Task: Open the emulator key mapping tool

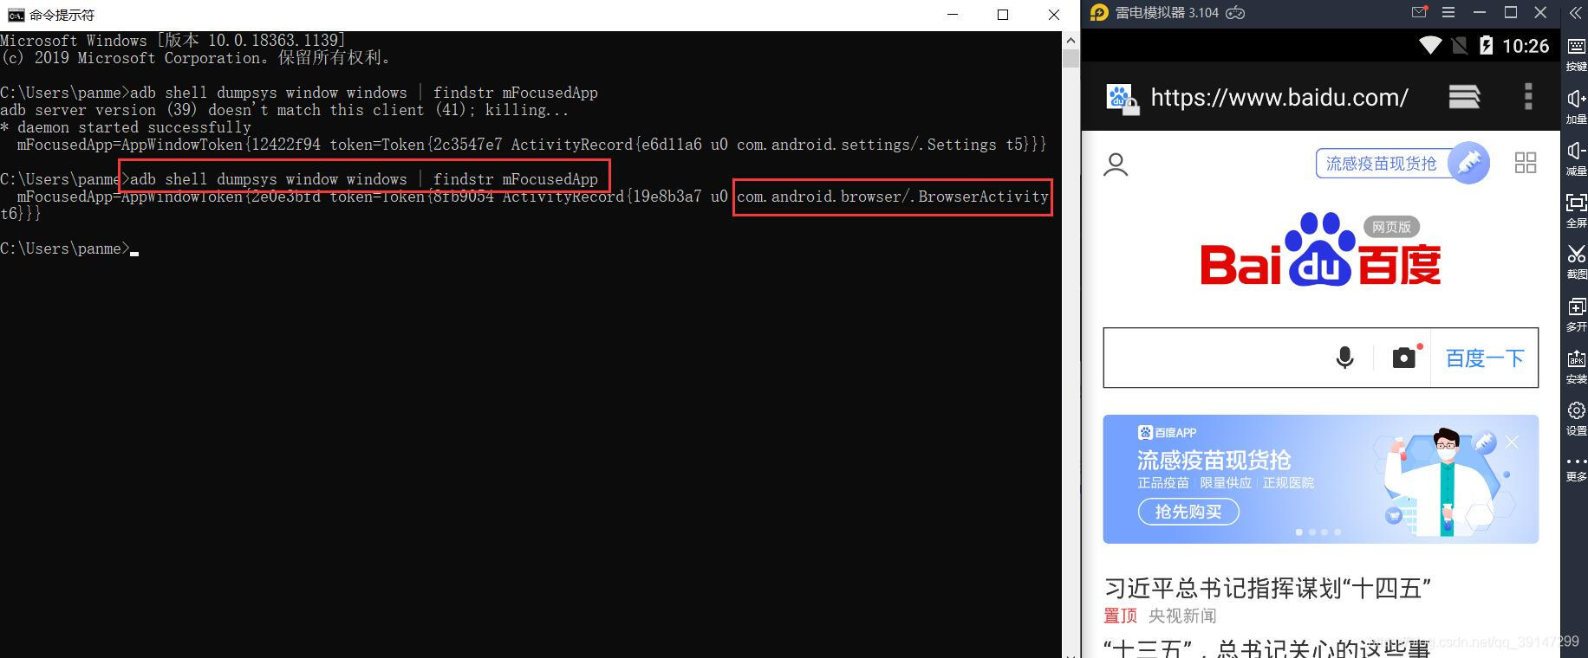Action: click(x=1576, y=52)
